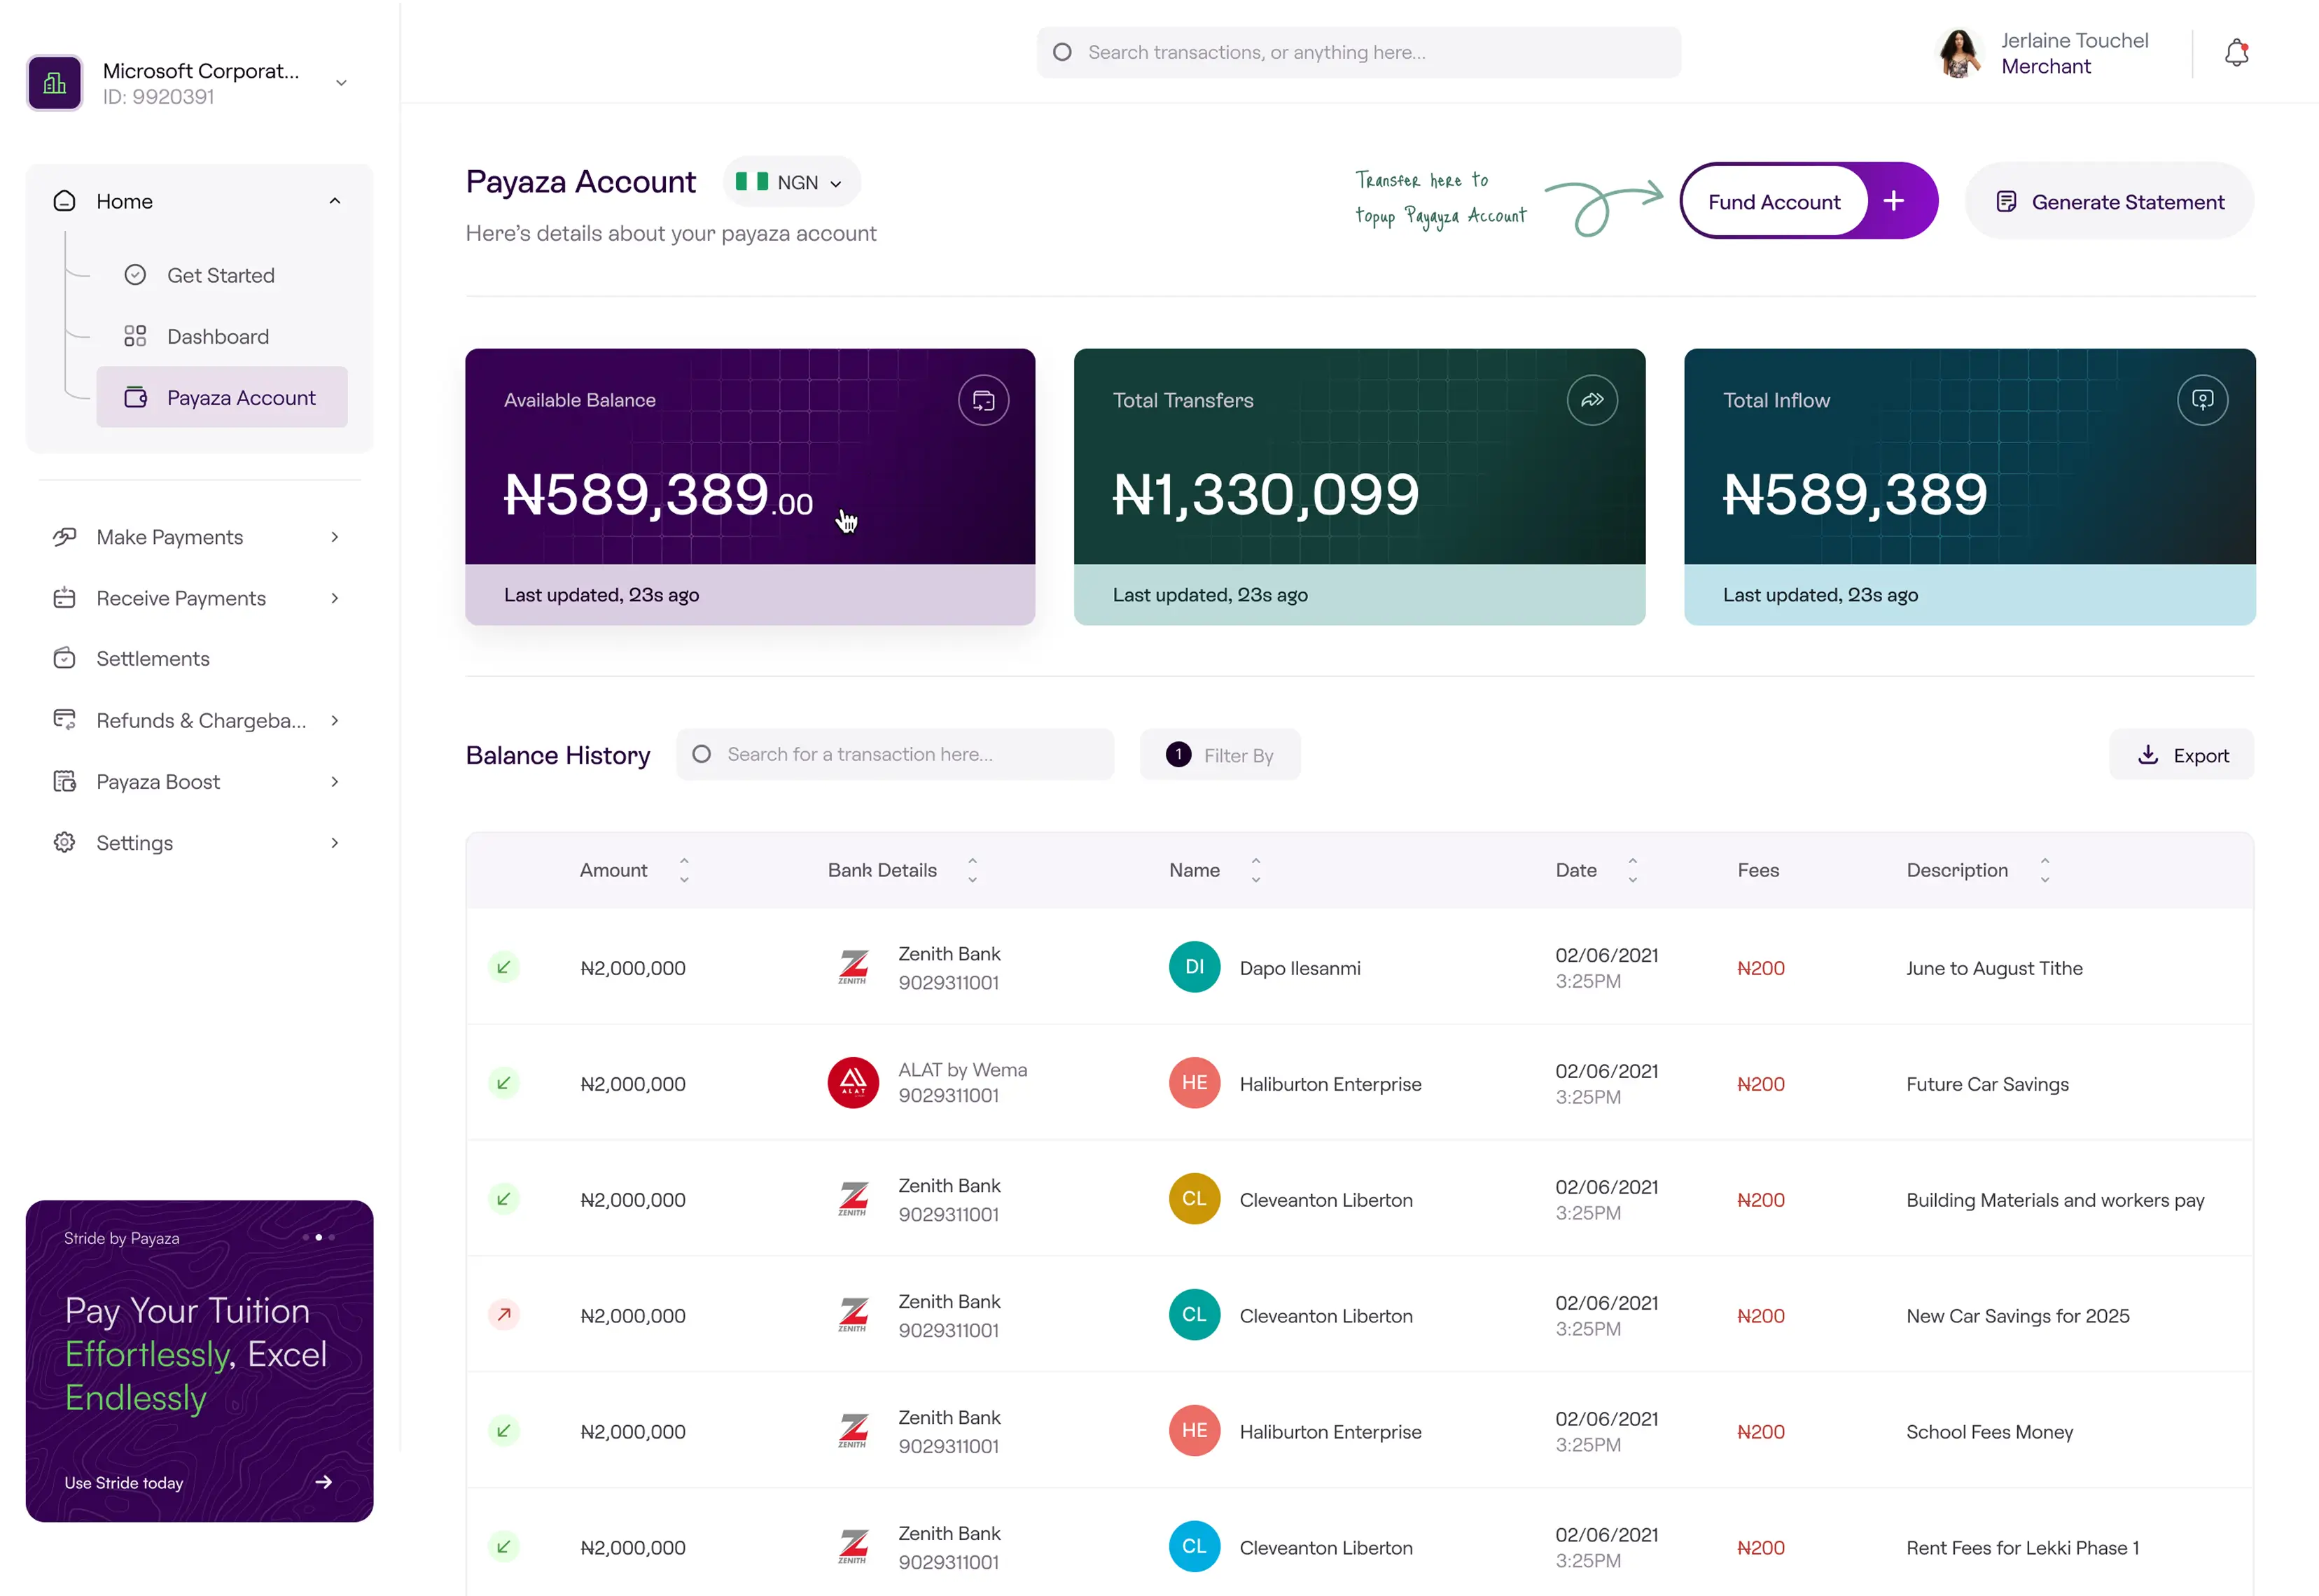
Task: Click the Stride banner carousel dots
Action: [x=318, y=1237]
